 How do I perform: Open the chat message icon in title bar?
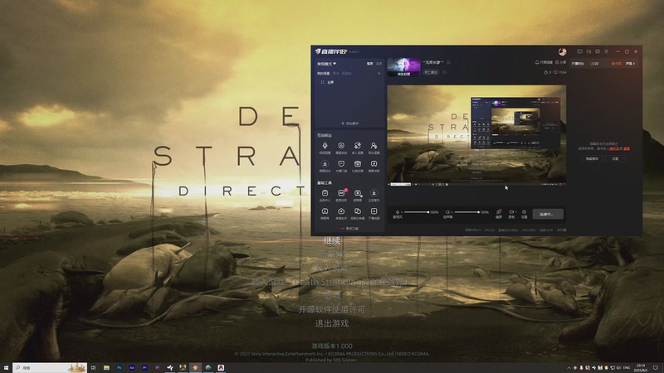(579, 51)
